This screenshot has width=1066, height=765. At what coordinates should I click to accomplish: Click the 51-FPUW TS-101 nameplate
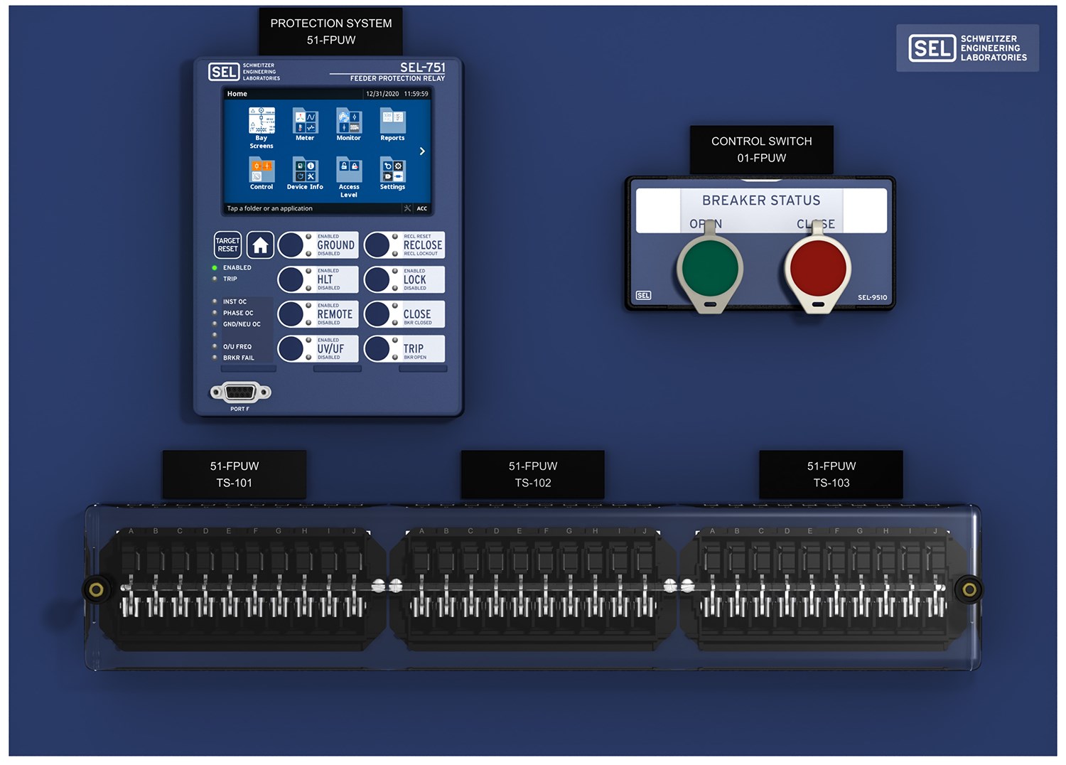(x=235, y=474)
